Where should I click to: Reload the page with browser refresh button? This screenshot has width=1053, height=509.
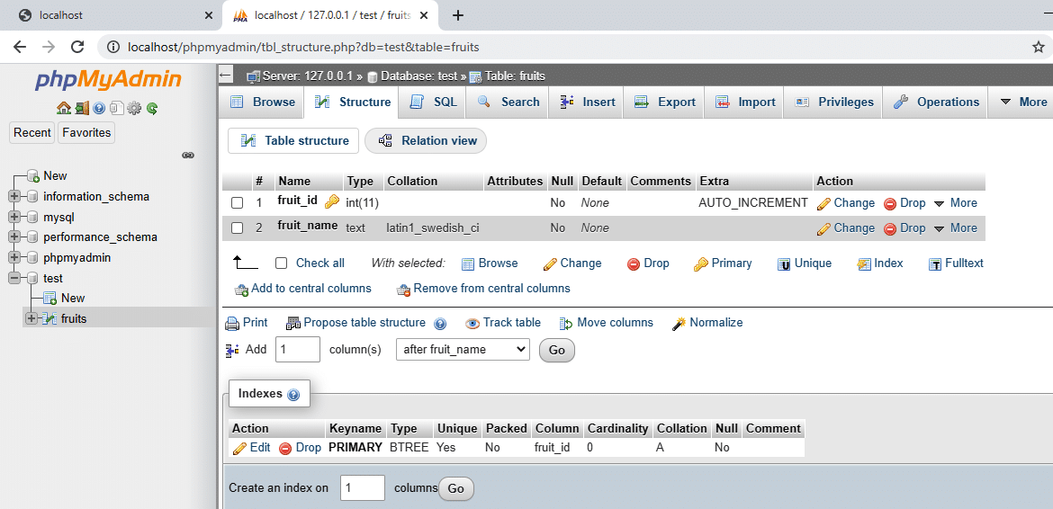[77, 47]
